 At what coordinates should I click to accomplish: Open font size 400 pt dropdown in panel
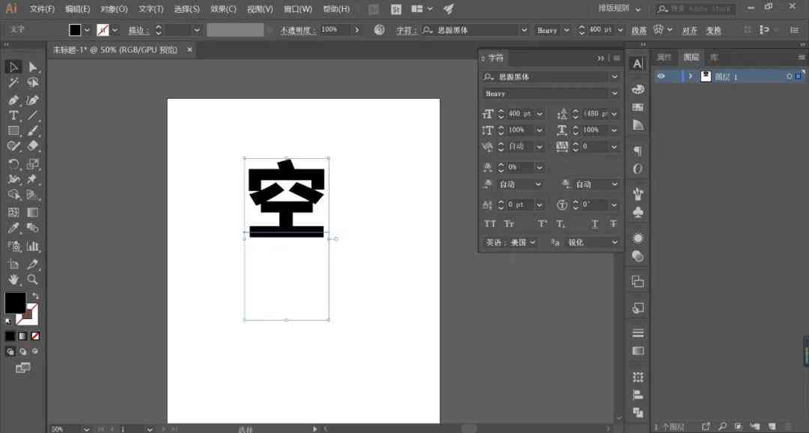[x=539, y=114]
